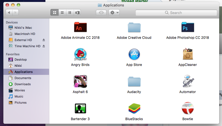
Task: Click the "Angry Birds" name label
Action: 80,65
